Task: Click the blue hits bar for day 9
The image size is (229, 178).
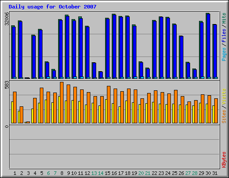Action: click(68, 47)
